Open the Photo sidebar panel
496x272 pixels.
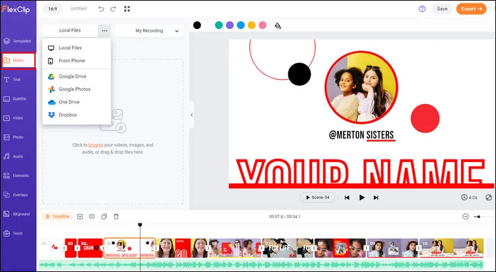coord(14,138)
